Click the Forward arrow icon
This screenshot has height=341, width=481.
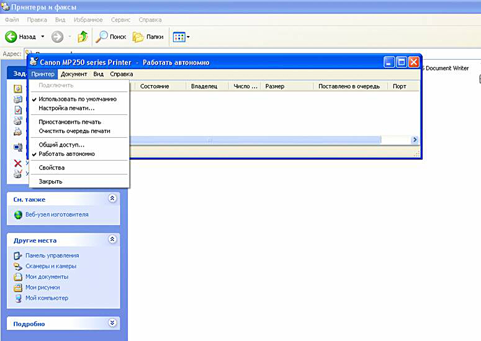click(58, 37)
